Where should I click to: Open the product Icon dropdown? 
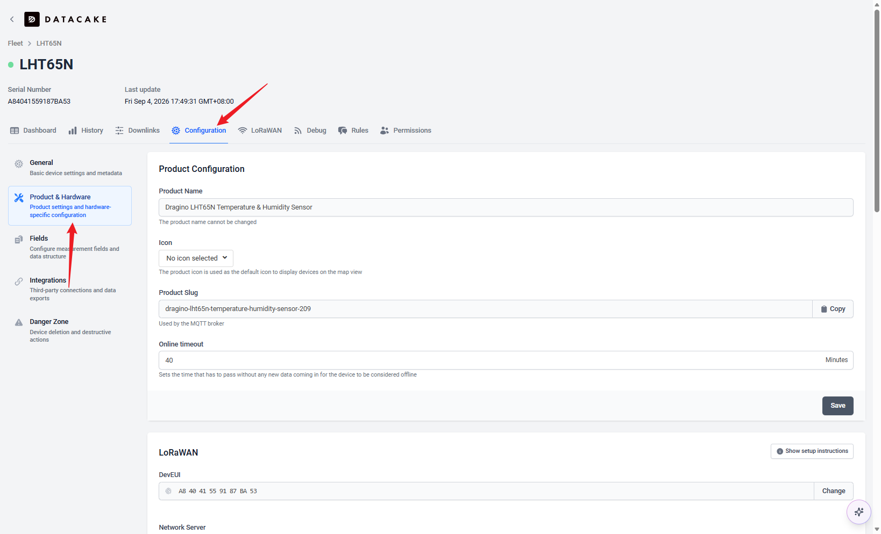pyautogui.click(x=196, y=258)
